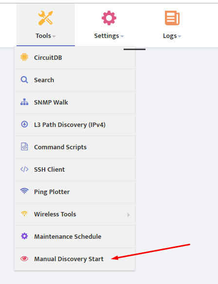
Task: Click the Maintenance Schedule gear icon
Action: (24, 236)
